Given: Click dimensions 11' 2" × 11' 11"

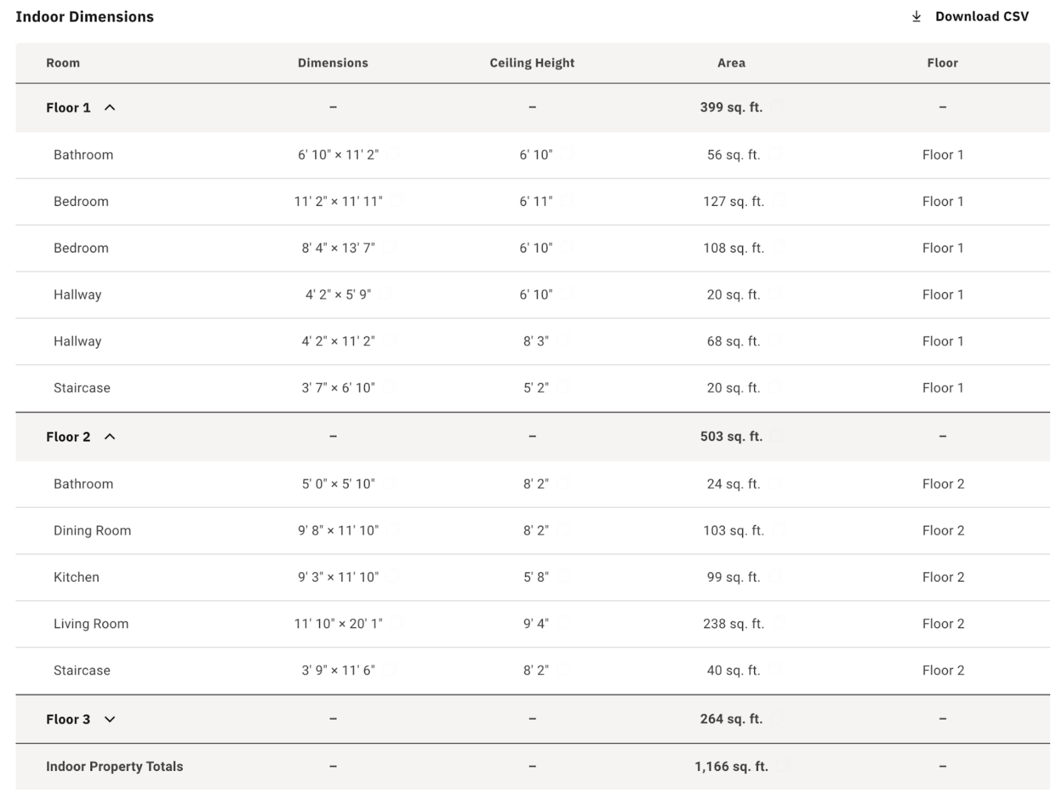Looking at the screenshot, I should [338, 201].
